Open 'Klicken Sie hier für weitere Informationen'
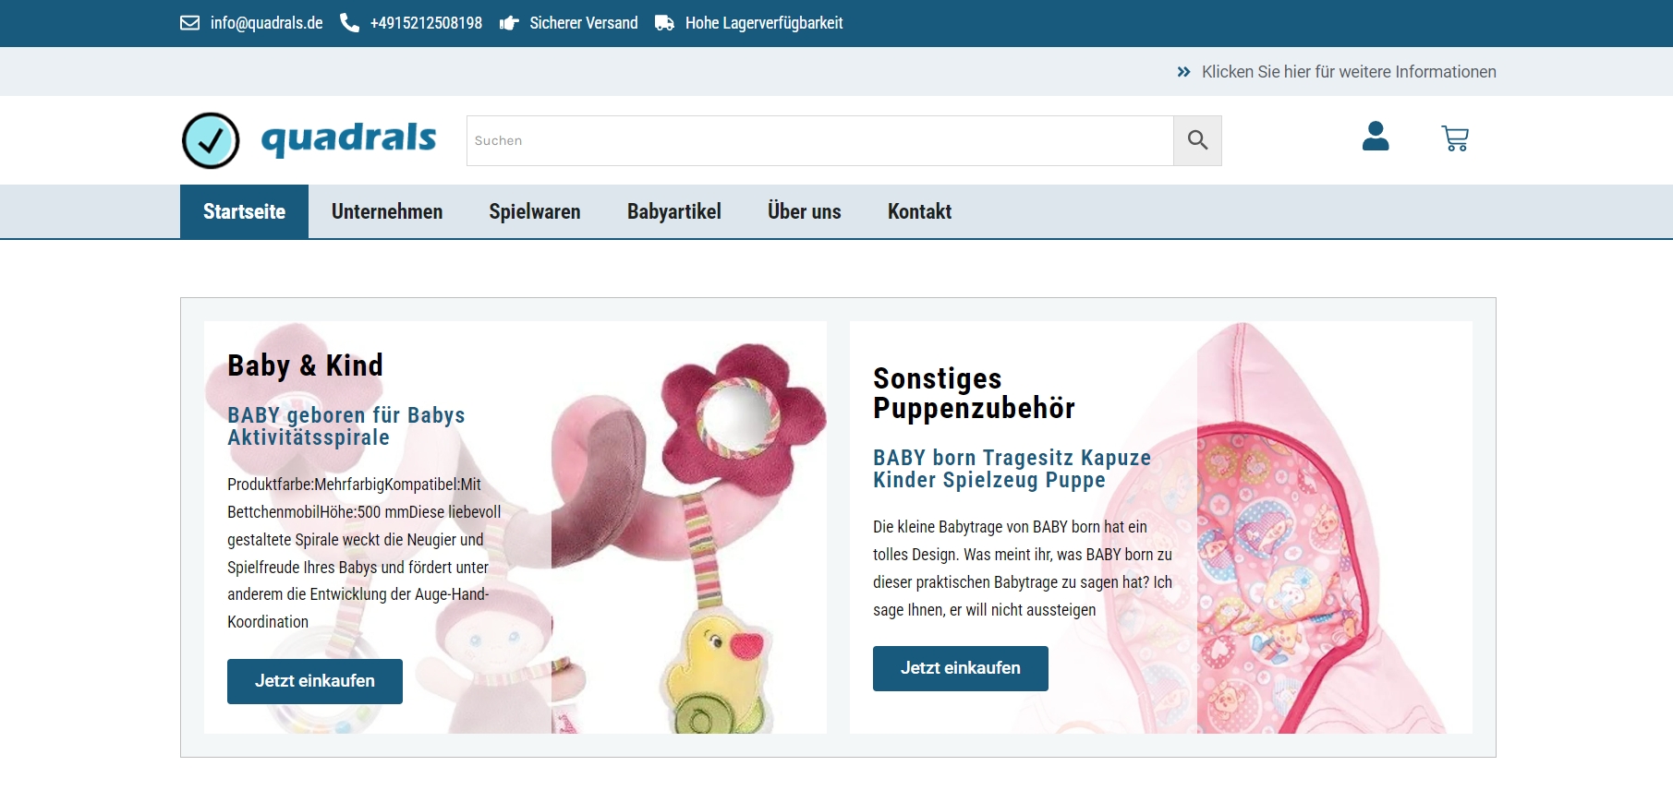The width and height of the screenshot is (1673, 802). pyautogui.click(x=1349, y=72)
